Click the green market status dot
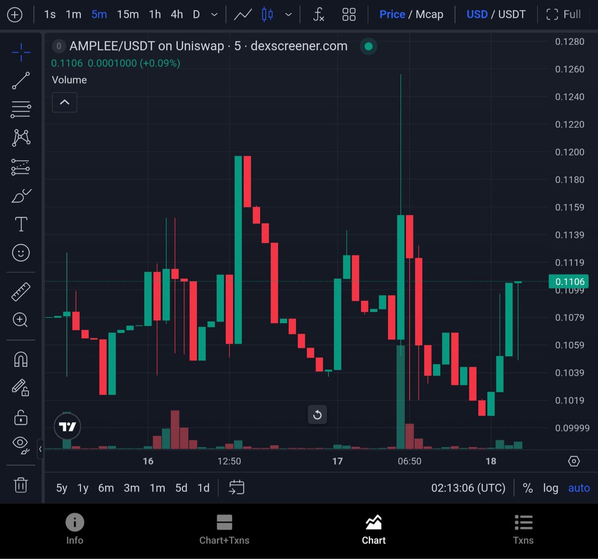The width and height of the screenshot is (598, 559). [x=368, y=46]
